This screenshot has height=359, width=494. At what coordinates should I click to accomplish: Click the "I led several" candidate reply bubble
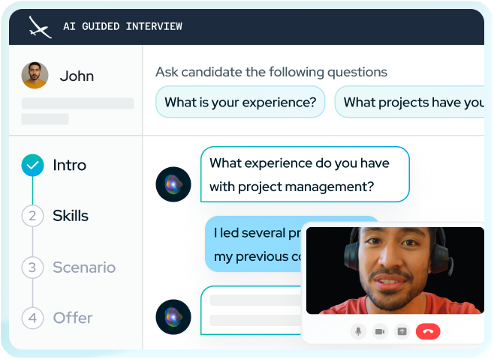(253, 244)
